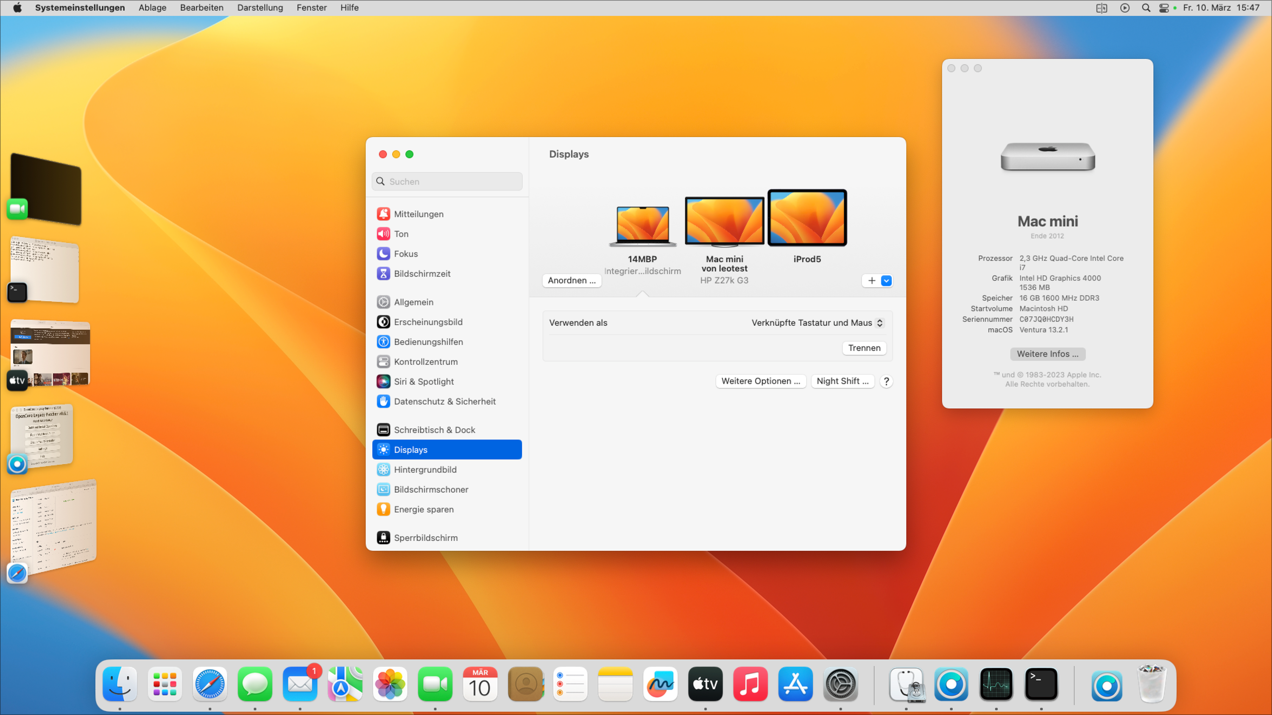This screenshot has width=1272, height=715.
Task: Open Disk Utility from the Dock
Action: coord(906,685)
